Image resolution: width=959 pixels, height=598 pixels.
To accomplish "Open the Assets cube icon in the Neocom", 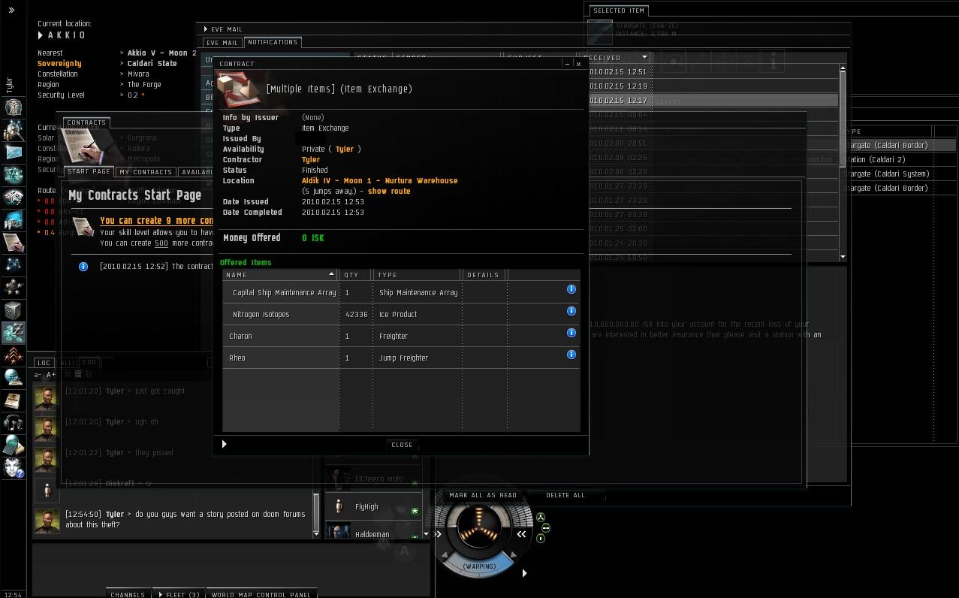I will [x=13, y=310].
